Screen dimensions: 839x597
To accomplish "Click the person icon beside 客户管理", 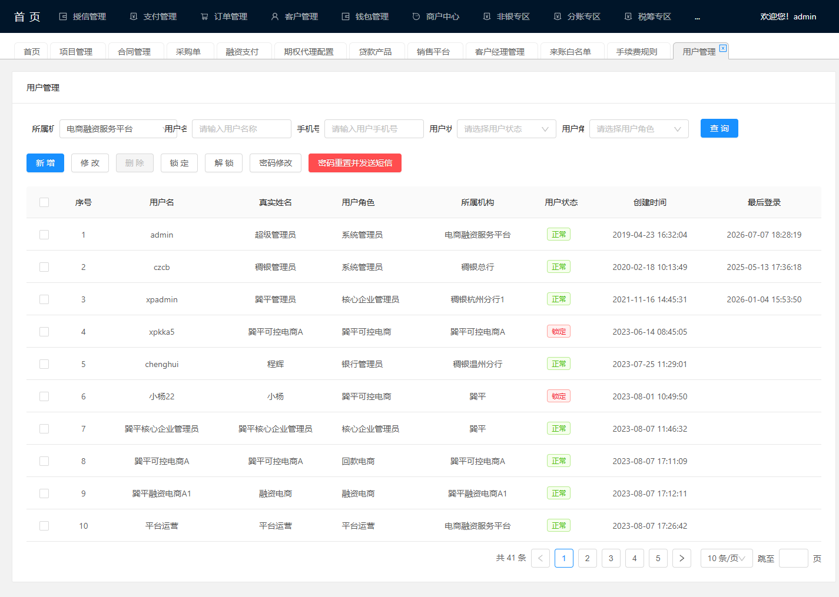I will [275, 16].
